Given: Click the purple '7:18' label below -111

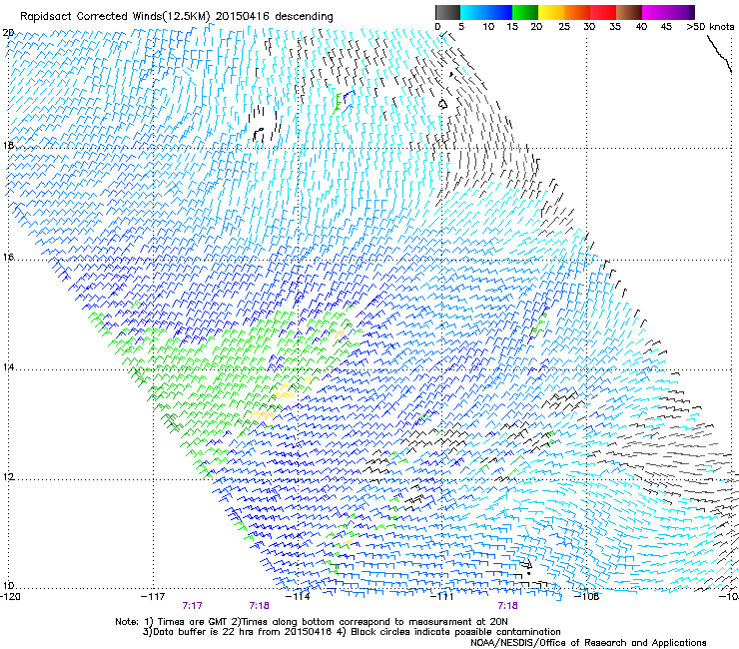Looking at the screenshot, I should coord(507,606).
